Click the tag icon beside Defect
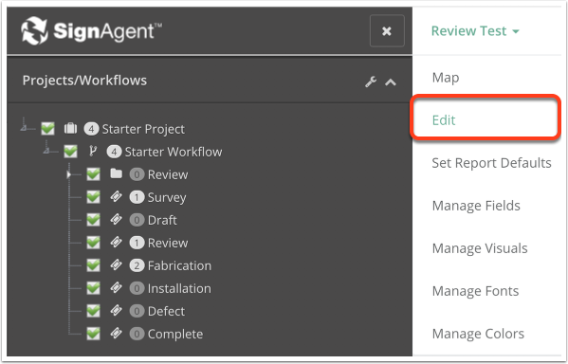 click(116, 311)
